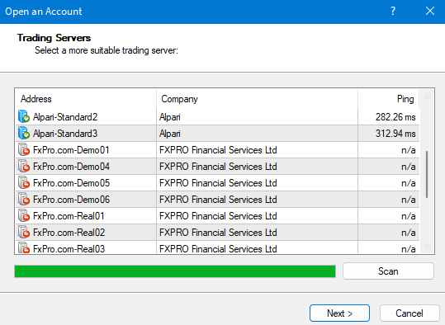Click the FxPro.com-Real03 server icon
Viewport: 445px width, 325px height.
(24, 247)
